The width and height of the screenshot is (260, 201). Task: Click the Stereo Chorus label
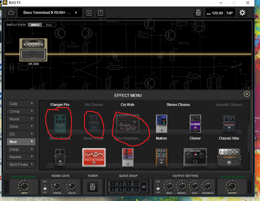point(178,105)
